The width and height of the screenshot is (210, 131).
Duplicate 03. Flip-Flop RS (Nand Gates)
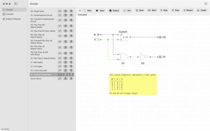coord(65,26)
